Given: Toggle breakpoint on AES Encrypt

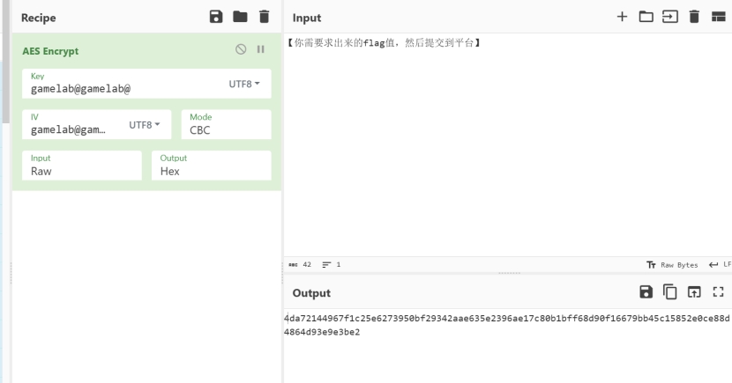Looking at the screenshot, I should [260, 50].
